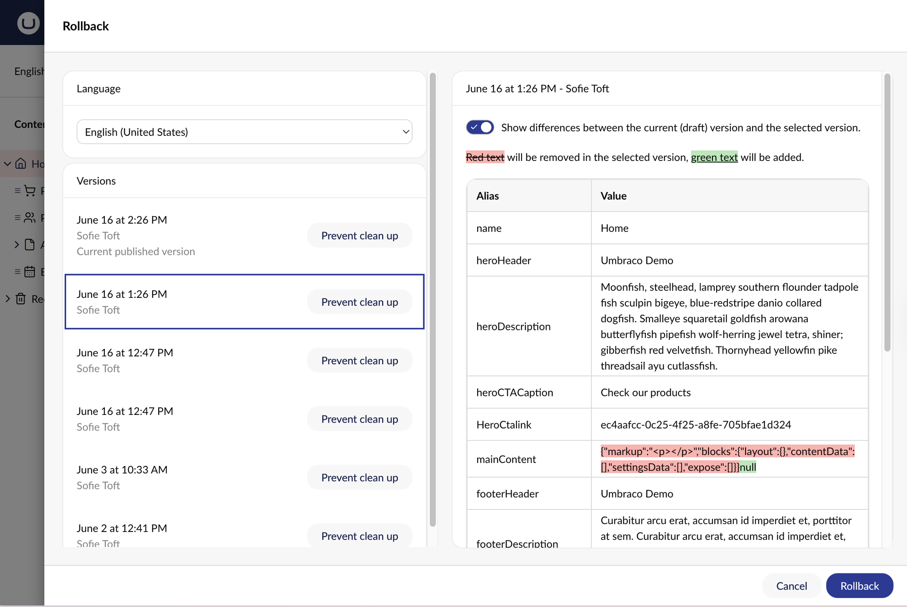
Task: Click the green 'null' added text
Action: (748, 467)
